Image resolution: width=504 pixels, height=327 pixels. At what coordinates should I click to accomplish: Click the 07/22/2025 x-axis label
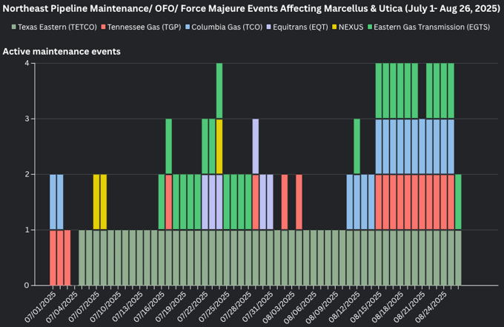[192, 307]
